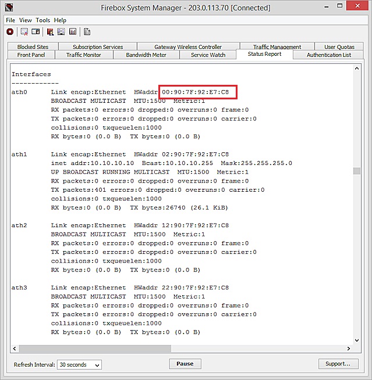The image size is (372, 380).
Task: Close the Firebox System Manager window
Action: click(x=357, y=6)
